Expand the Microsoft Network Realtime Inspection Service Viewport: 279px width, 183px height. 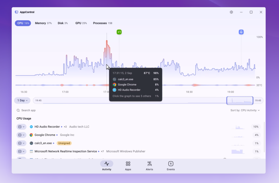point(99,151)
